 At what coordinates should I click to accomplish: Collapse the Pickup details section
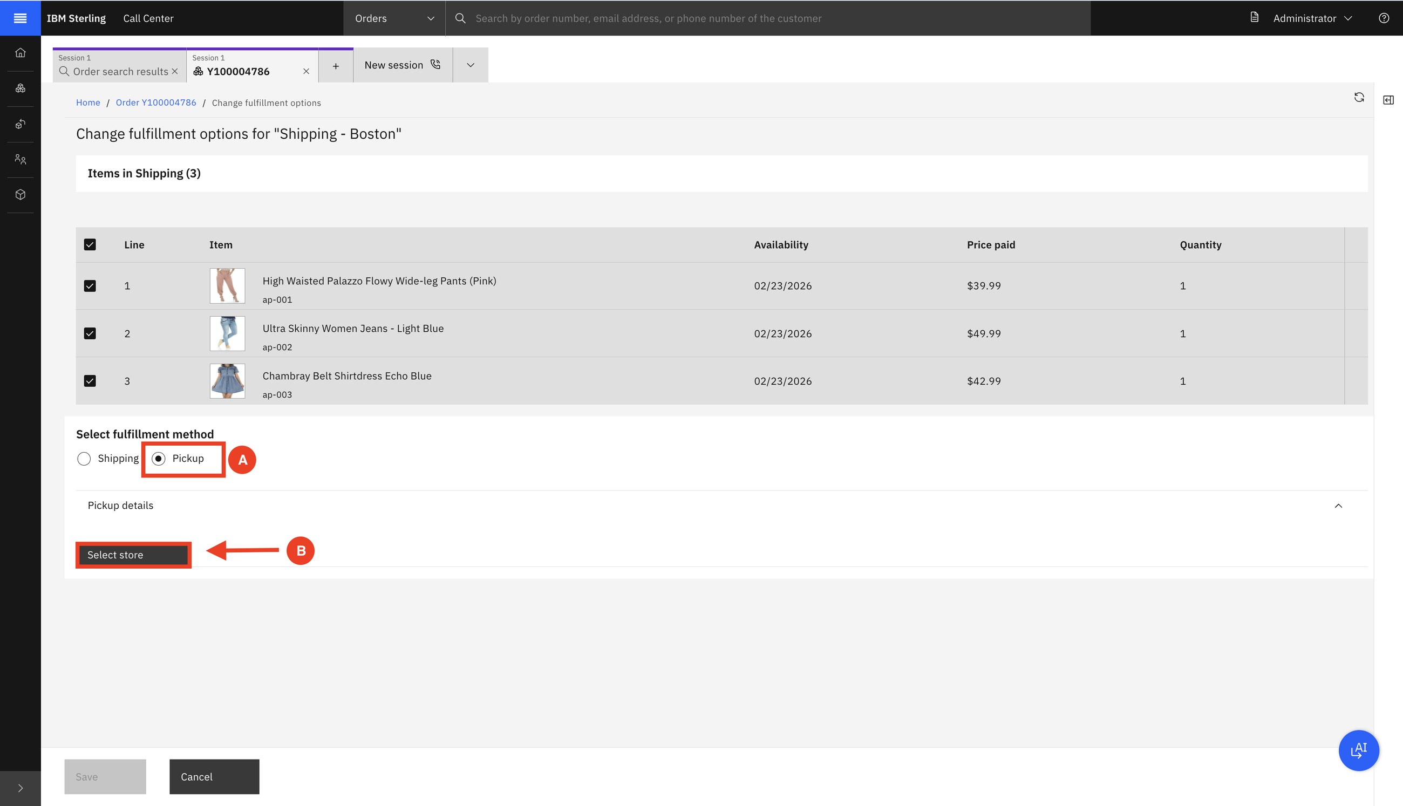tap(1338, 506)
